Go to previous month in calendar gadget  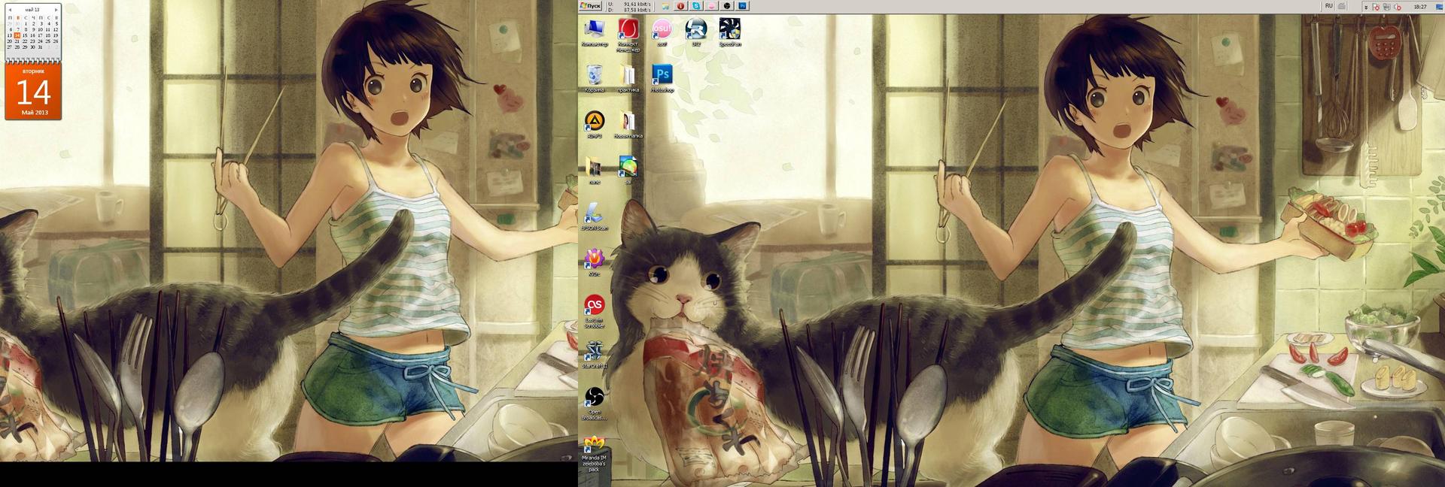10,10
